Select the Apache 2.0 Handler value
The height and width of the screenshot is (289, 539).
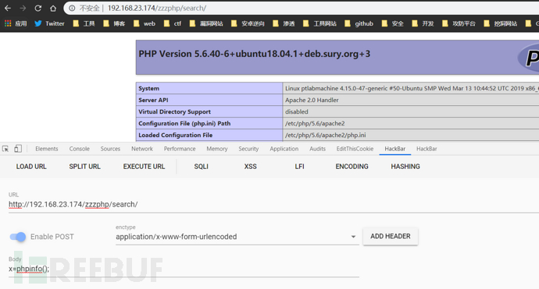click(x=312, y=100)
